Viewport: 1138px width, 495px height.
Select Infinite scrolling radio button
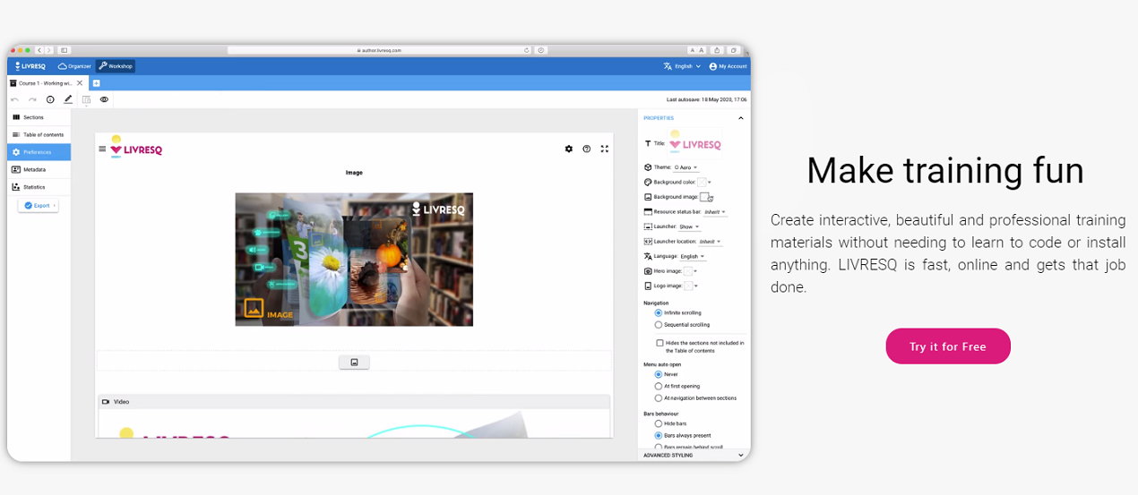(659, 313)
